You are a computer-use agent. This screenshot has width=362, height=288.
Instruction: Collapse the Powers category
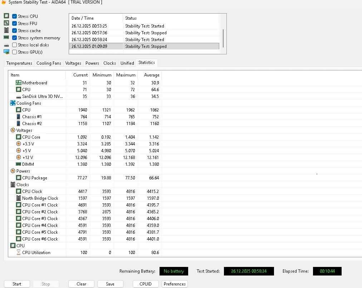tap(12, 171)
